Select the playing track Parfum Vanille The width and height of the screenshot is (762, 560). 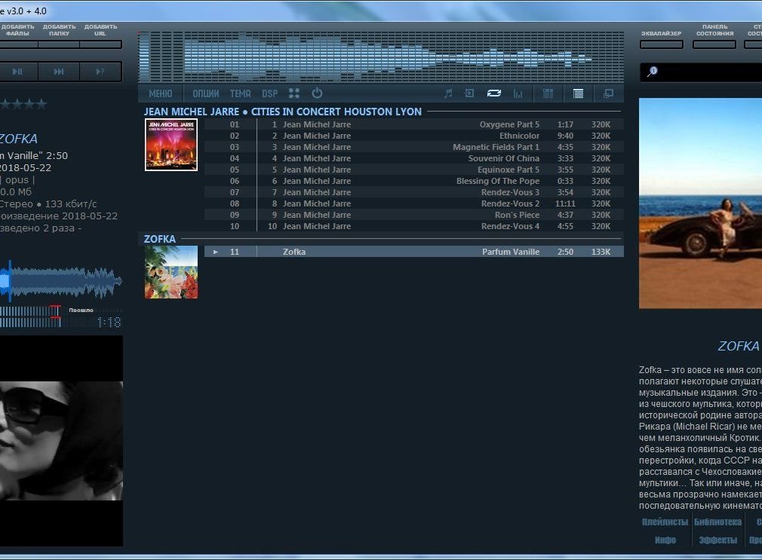414,252
